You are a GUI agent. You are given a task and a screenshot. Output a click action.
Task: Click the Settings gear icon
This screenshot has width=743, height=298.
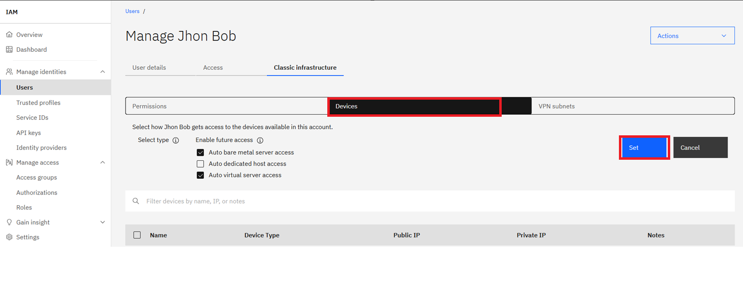[9, 237]
